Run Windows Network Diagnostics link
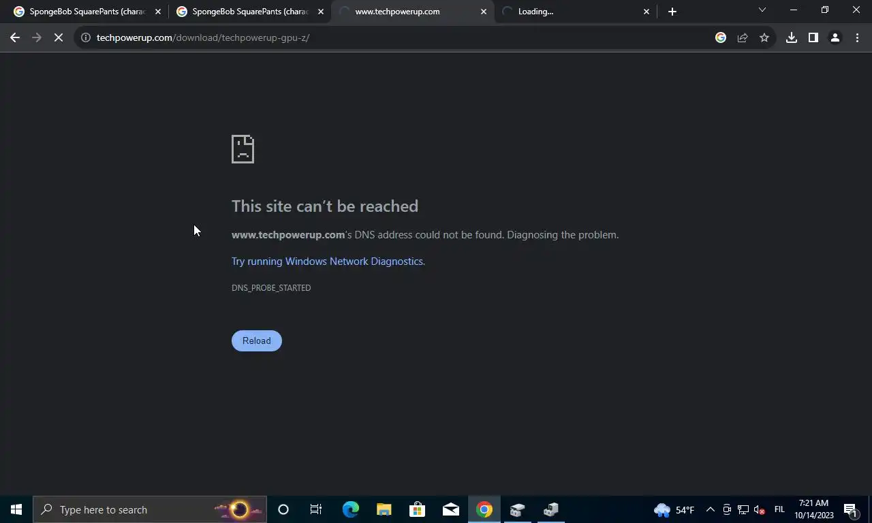This screenshot has height=523, width=872. click(x=327, y=261)
